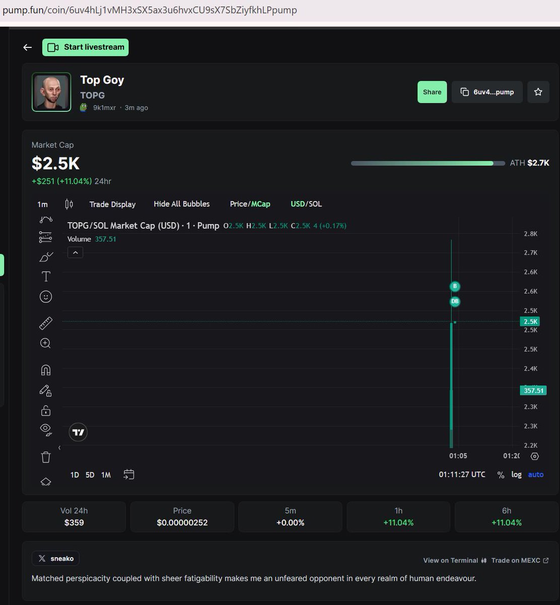560x605 pixels.
Task: Open creator profile 9k1mxr
Action: [104, 107]
